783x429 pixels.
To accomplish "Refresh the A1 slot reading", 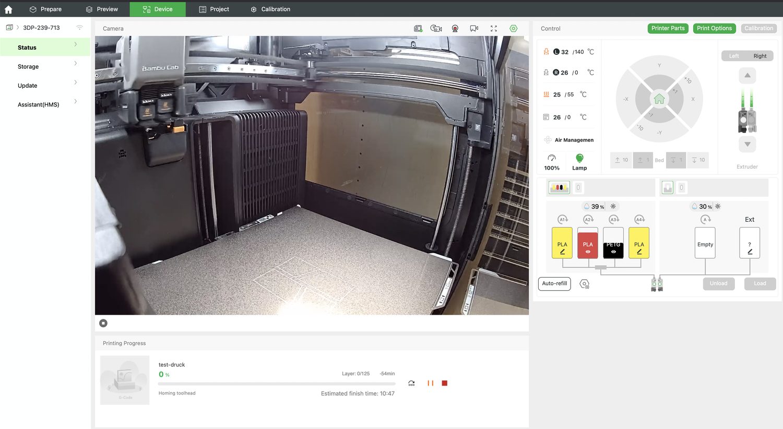I will click(563, 220).
